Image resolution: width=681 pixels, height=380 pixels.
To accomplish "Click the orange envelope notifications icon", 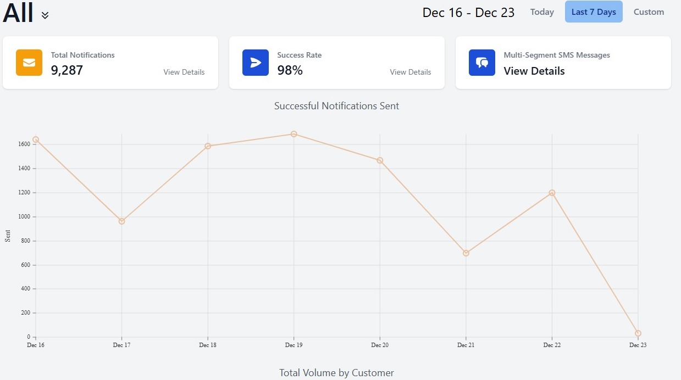I will [x=29, y=63].
